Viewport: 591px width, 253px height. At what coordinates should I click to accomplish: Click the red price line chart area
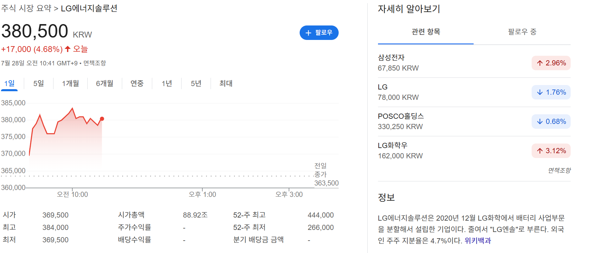point(66,138)
